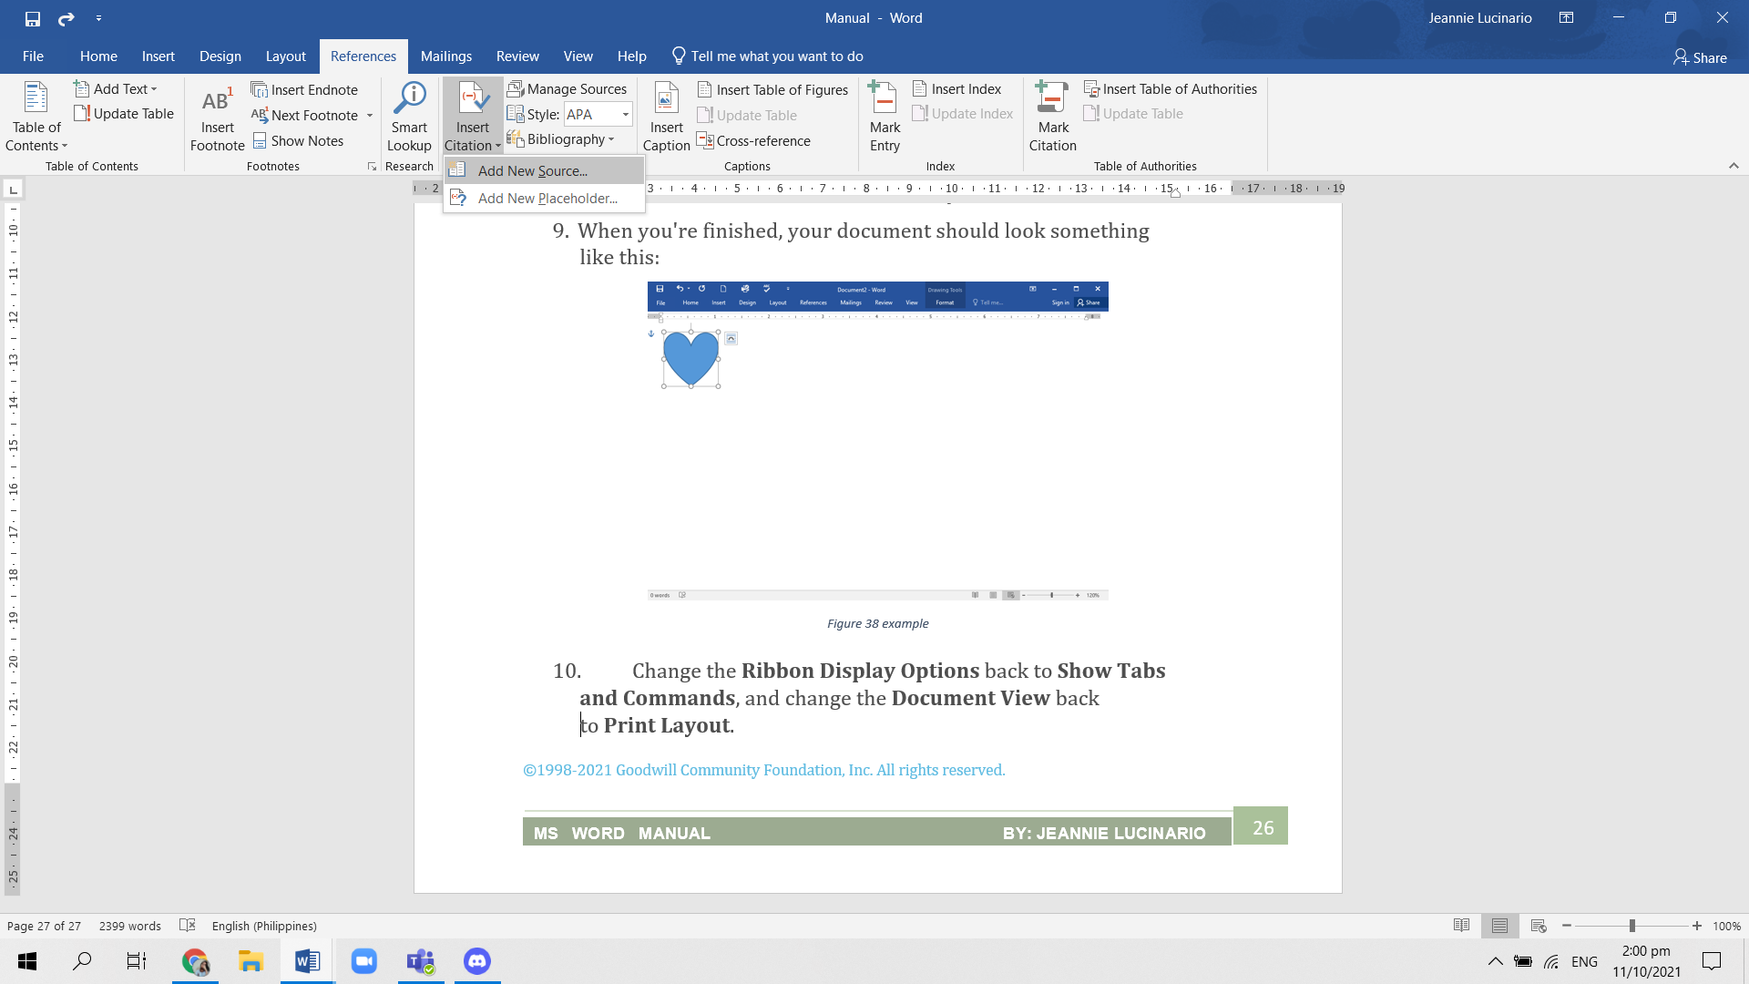Click Insert Endnote
This screenshot has height=984, width=1749.
[304, 90]
